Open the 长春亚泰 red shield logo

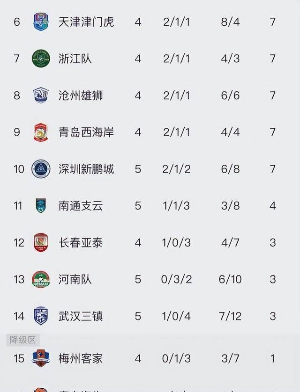click(x=41, y=243)
